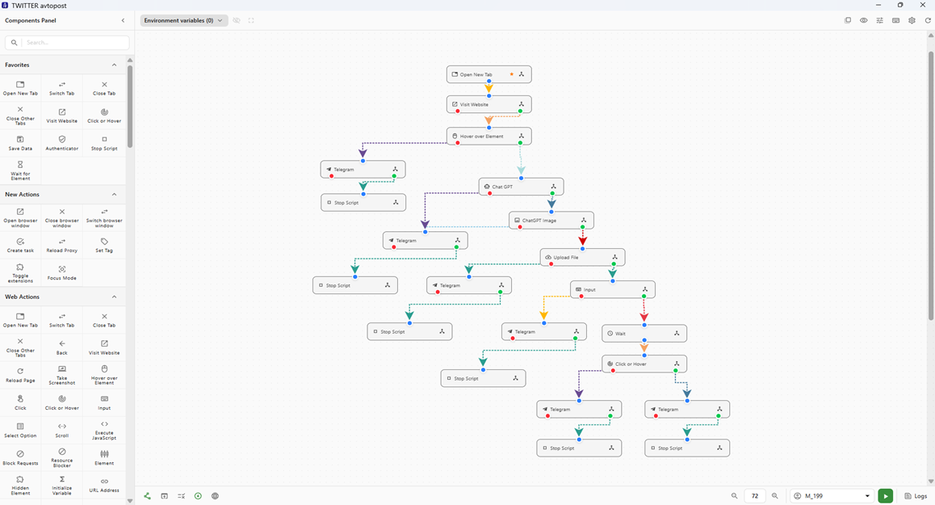Open the sliders settings icon in top toolbar
This screenshot has width=935, height=505.
(879, 20)
